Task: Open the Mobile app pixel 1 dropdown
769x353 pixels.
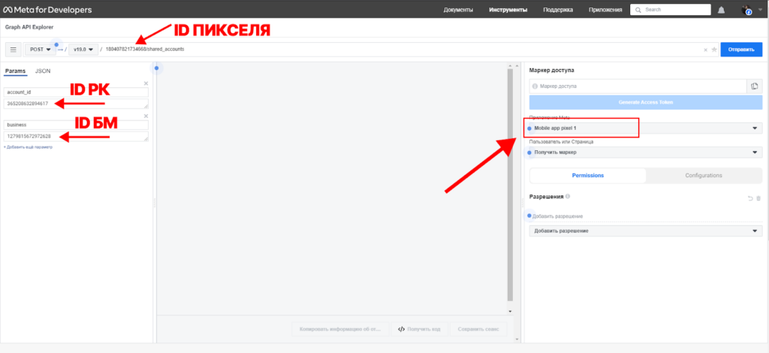Action: 646,128
